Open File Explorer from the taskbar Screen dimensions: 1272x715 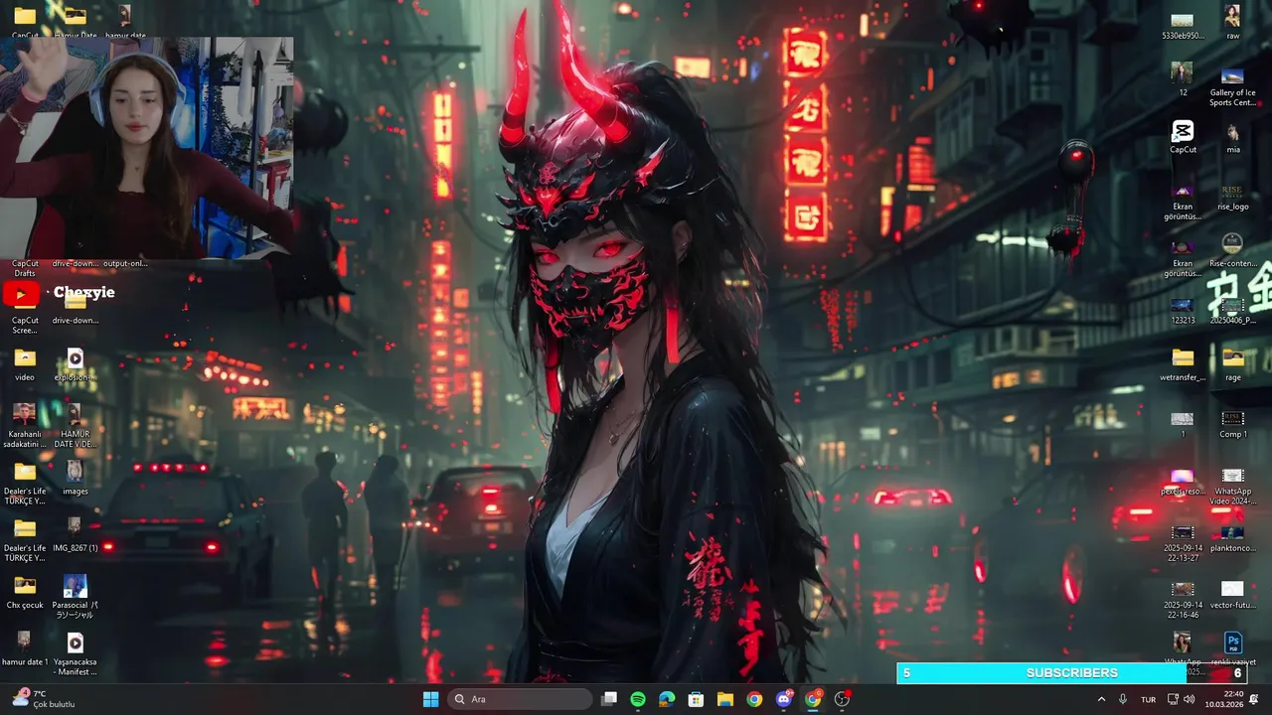coord(725,699)
